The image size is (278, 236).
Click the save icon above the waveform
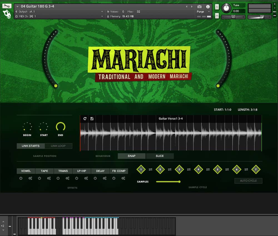(92, 119)
